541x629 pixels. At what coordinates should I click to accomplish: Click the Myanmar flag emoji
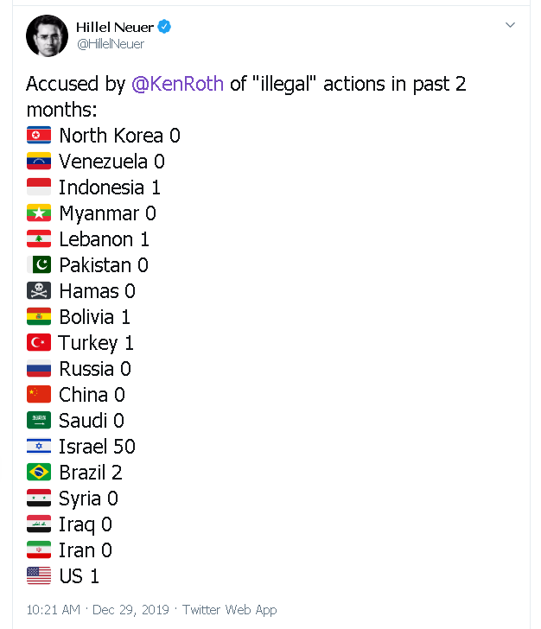coord(39,213)
